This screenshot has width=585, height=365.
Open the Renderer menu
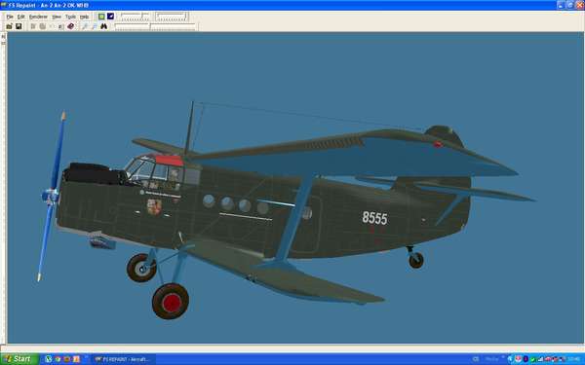pos(38,17)
